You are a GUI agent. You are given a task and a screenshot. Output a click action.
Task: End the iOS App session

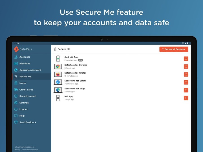coord(186,98)
